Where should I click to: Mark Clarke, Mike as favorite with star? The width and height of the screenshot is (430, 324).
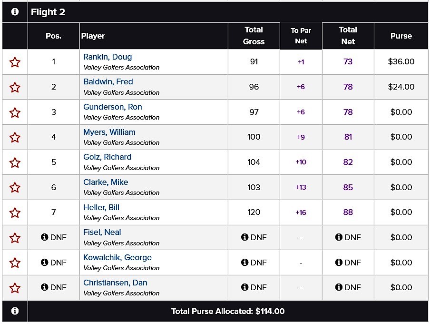[15, 187]
